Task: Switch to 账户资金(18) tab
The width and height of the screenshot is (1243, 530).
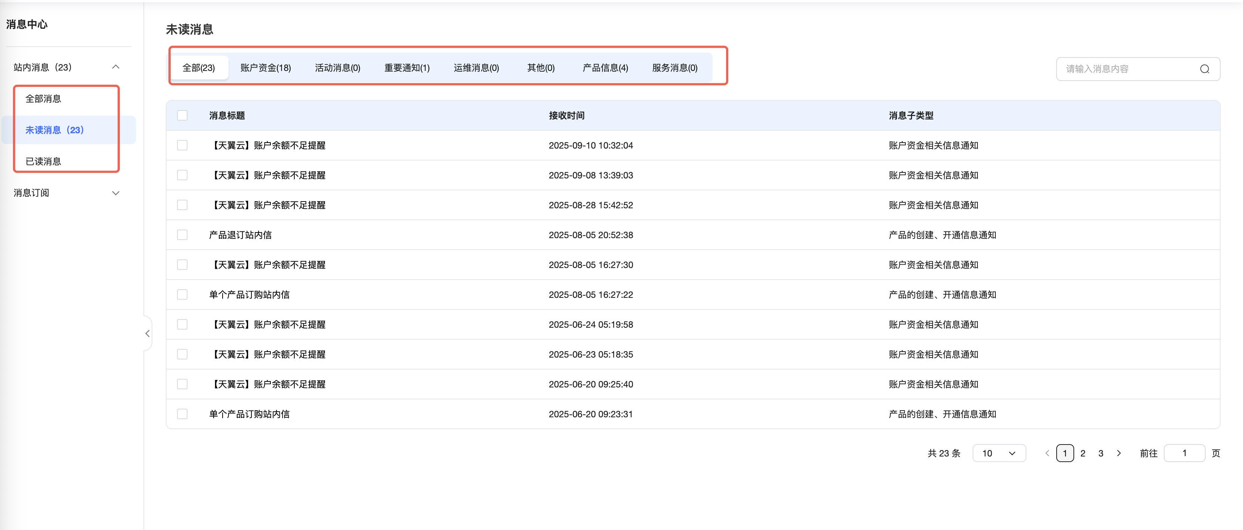Action: pyautogui.click(x=266, y=68)
